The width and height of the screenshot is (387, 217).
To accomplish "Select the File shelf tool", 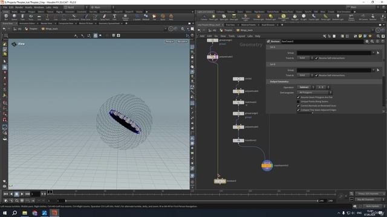I will [154, 17].
